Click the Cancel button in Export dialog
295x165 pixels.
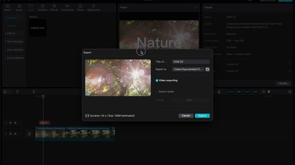(x=186, y=115)
